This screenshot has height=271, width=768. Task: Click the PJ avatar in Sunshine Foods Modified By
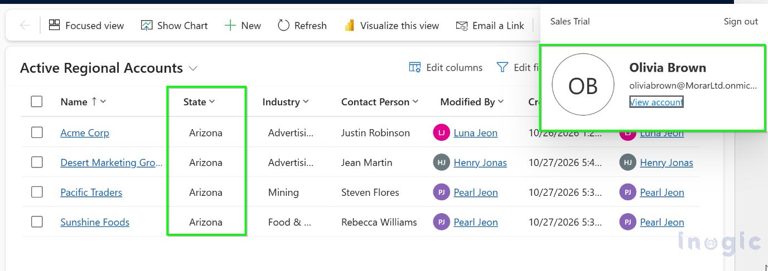441,221
